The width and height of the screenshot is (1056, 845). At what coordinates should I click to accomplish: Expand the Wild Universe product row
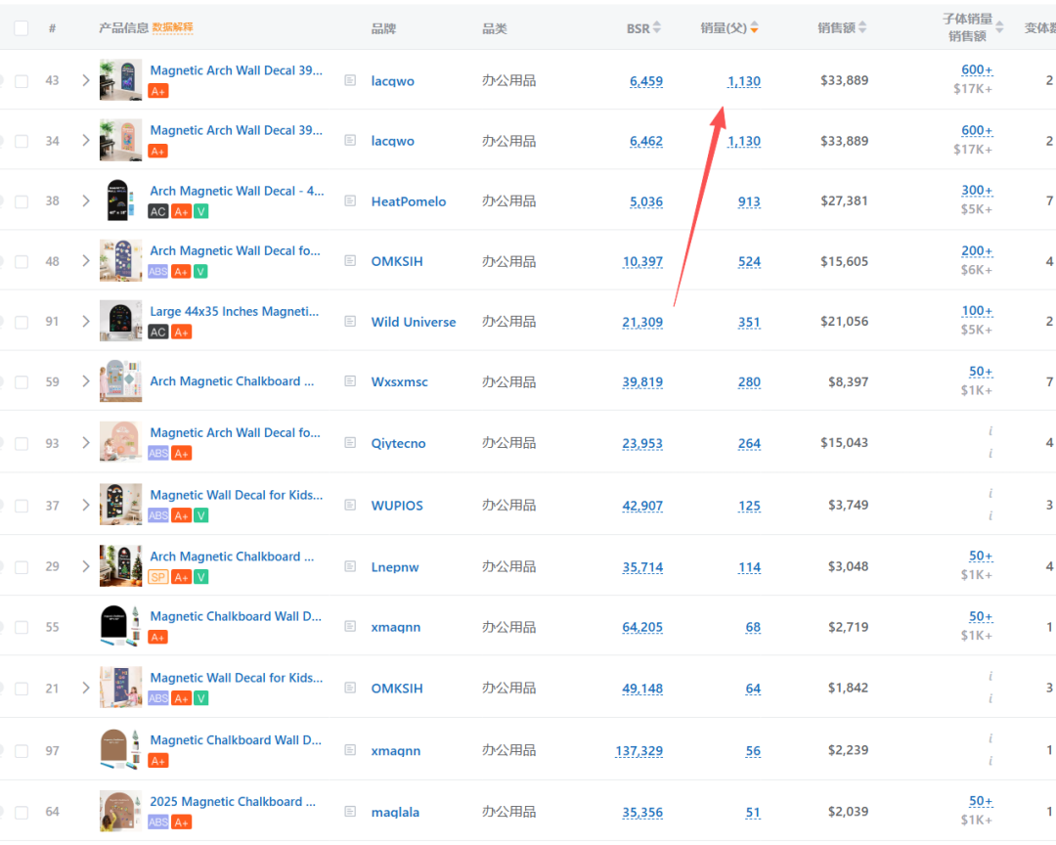(85, 322)
